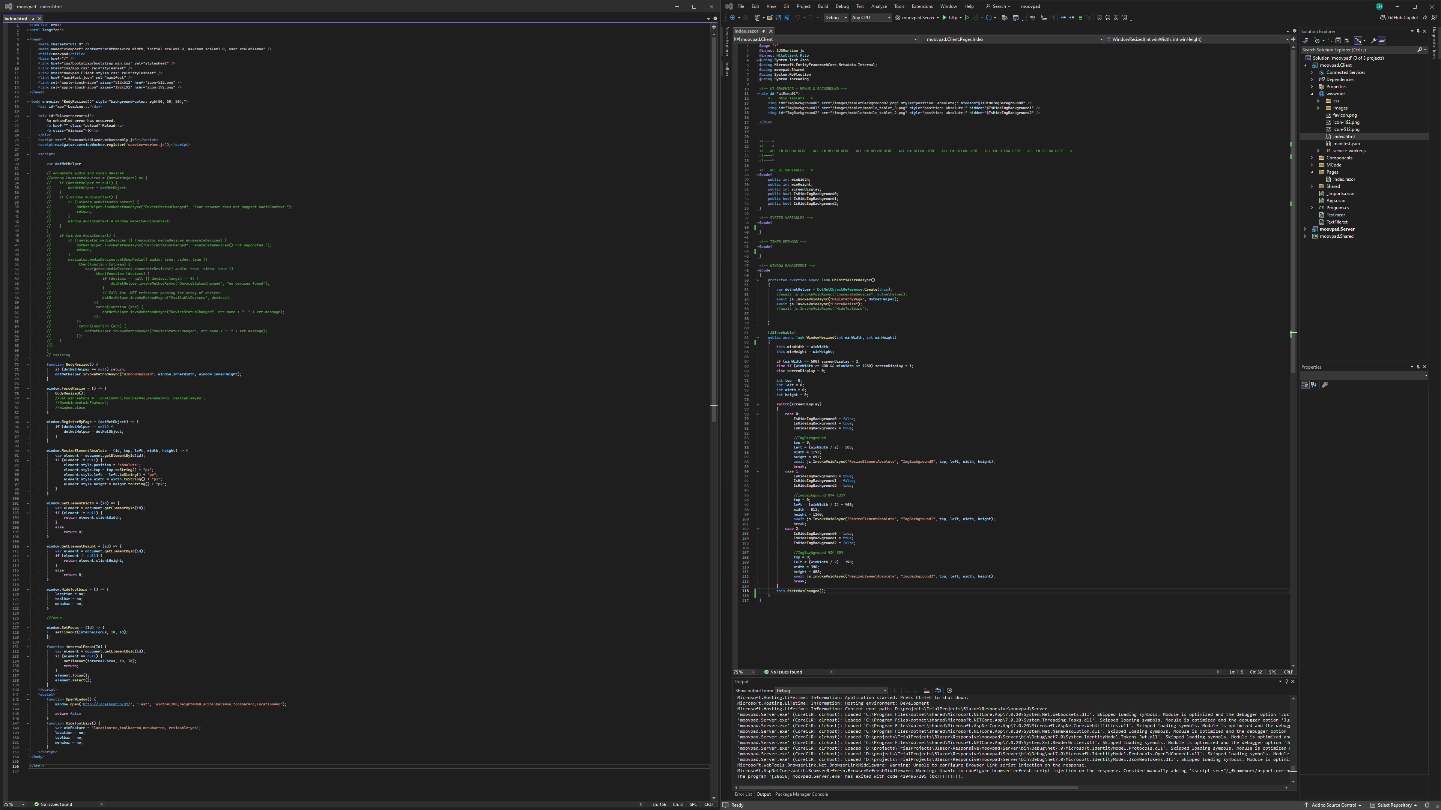The width and height of the screenshot is (1441, 810).
Task: Click Add to Source Control
Action: (x=1333, y=805)
